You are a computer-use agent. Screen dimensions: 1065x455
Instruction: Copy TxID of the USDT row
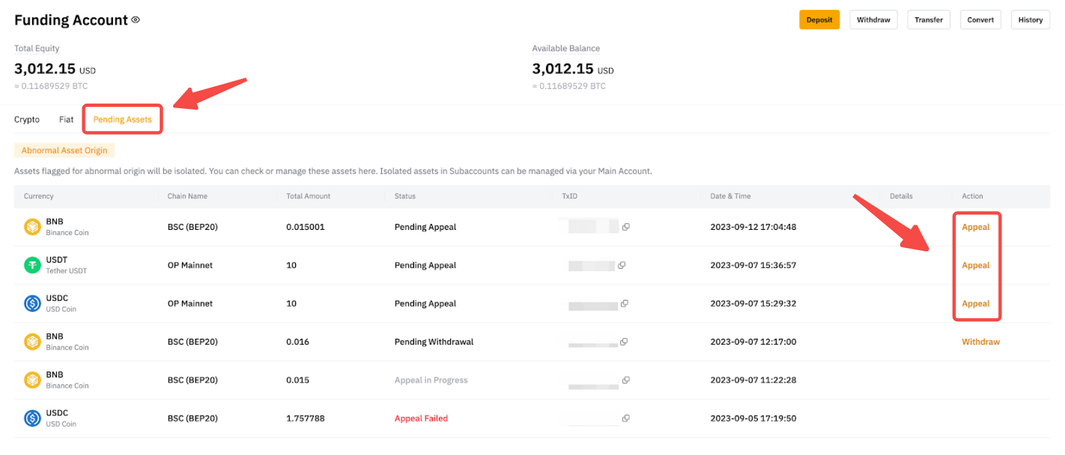pos(622,265)
